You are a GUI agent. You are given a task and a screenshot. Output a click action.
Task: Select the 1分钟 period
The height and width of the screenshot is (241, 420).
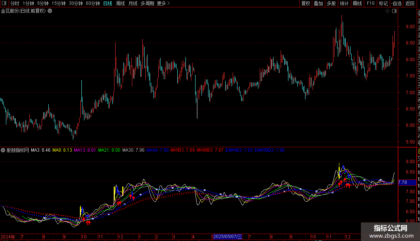28,3
